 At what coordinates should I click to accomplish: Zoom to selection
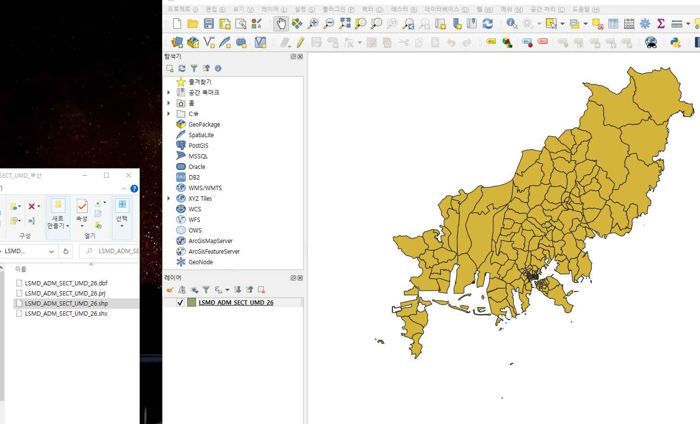click(361, 24)
